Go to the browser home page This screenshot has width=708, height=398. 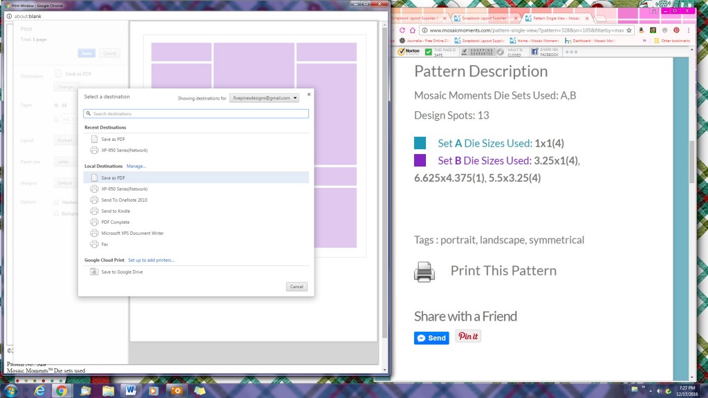[x=413, y=30]
